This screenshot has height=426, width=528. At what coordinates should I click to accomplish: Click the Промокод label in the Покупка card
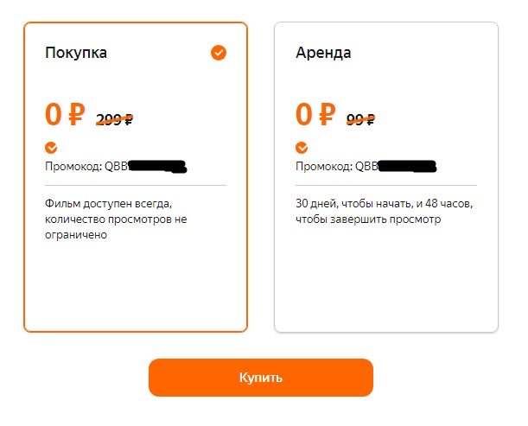tap(74, 166)
